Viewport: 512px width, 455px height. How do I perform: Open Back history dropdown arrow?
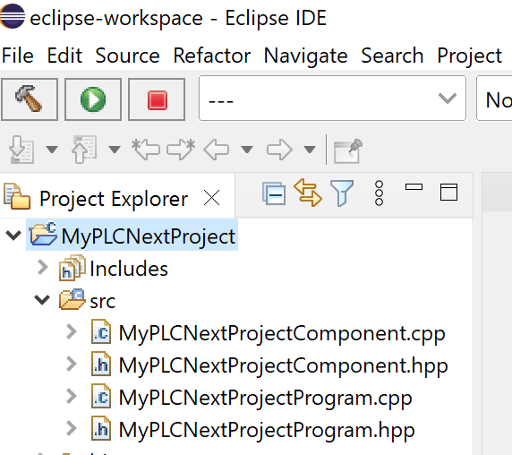click(x=247, y=150)
